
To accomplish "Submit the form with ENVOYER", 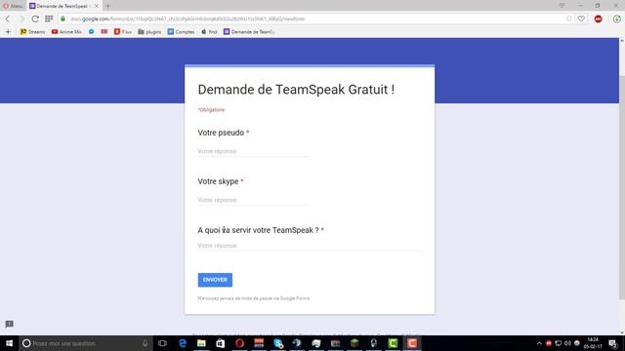I will pos(215,280).
